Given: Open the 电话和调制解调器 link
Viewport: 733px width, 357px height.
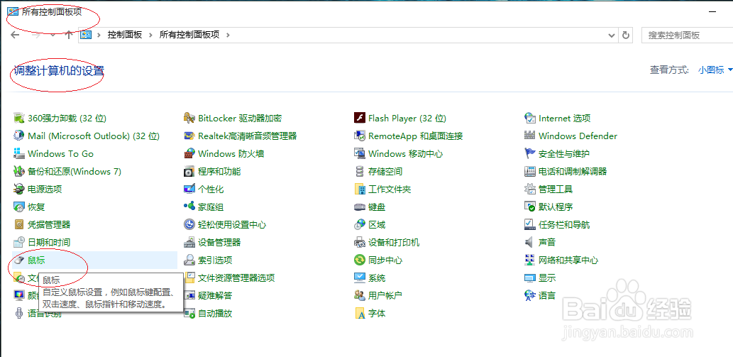Looking at the screenshot, I should (573, 172).
